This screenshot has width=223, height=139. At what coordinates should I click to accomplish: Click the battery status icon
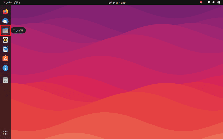point(219,2)
